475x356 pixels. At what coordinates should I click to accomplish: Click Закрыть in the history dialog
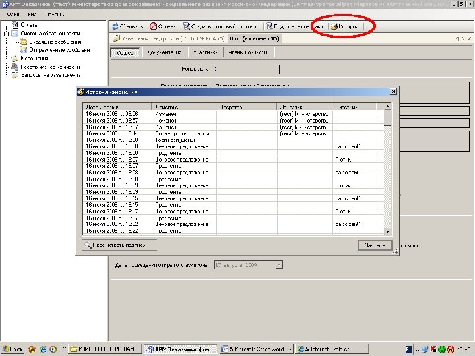[x=375, y=245]
